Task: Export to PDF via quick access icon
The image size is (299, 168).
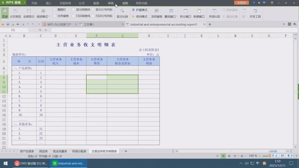Action: pyautogui.click(x=13, y=24)
